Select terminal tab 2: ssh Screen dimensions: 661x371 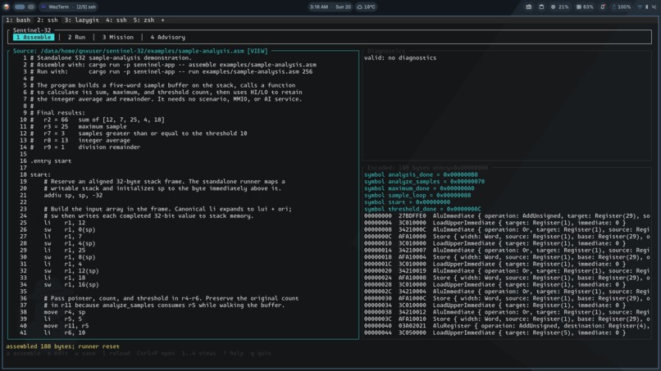48,20
